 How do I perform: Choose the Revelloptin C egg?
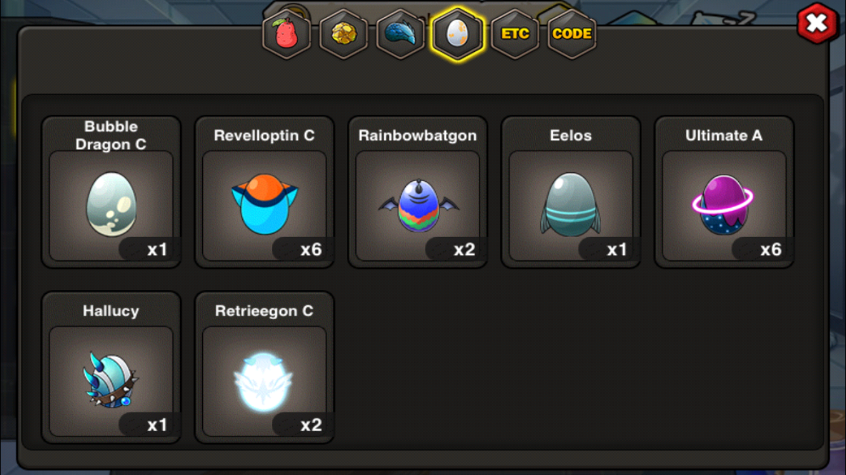click(264, 192)
